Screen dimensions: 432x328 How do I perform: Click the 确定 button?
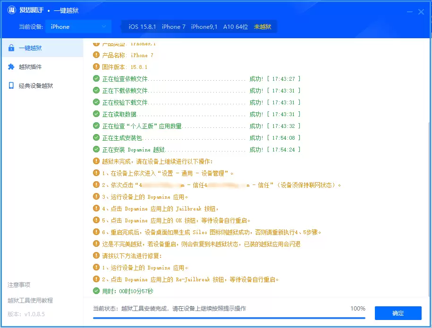coord(398,313)
